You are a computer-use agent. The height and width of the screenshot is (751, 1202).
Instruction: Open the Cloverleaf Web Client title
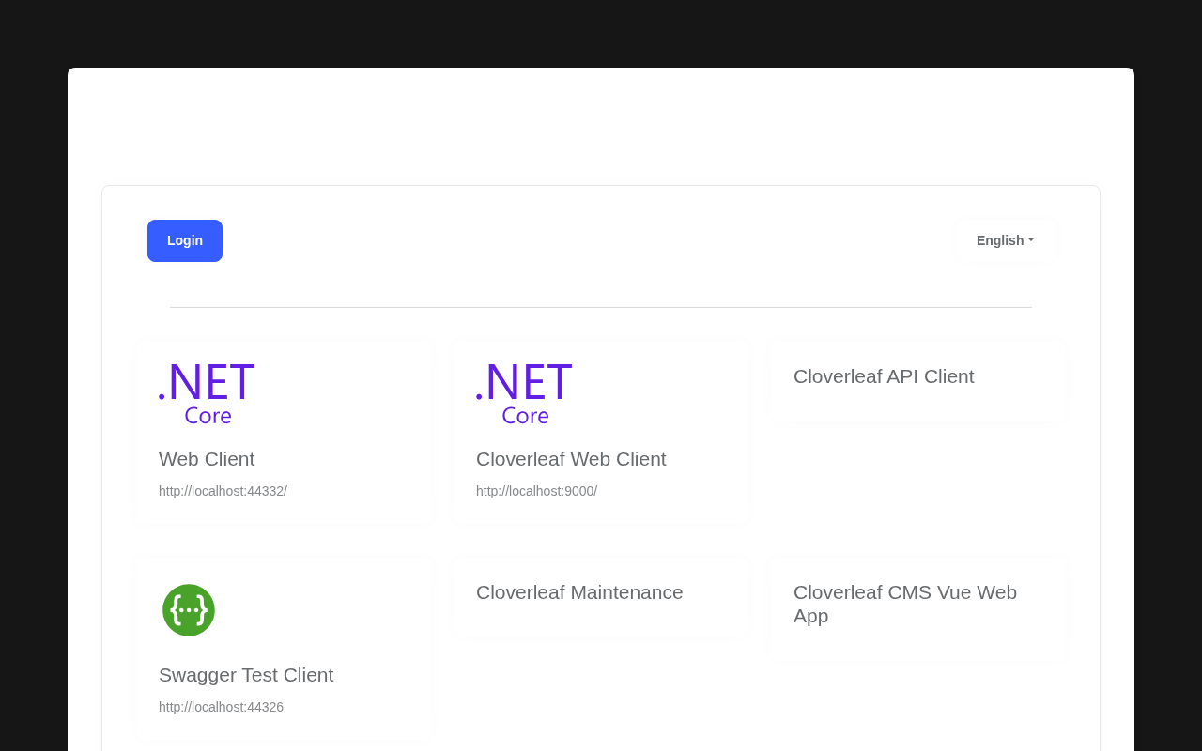point(571,459)
